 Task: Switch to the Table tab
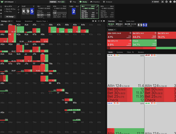coord(120,21)
